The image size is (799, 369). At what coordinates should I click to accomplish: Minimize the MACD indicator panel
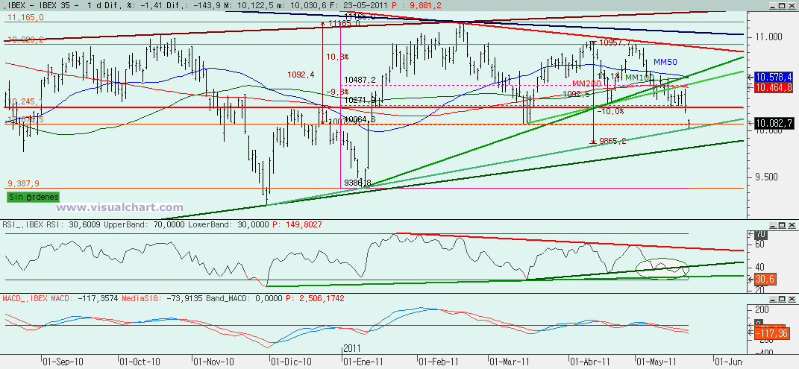point(772,297)
